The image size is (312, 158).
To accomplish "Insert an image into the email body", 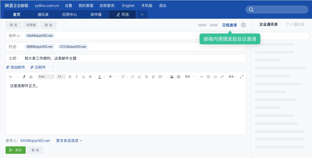I will click(172, 77).
